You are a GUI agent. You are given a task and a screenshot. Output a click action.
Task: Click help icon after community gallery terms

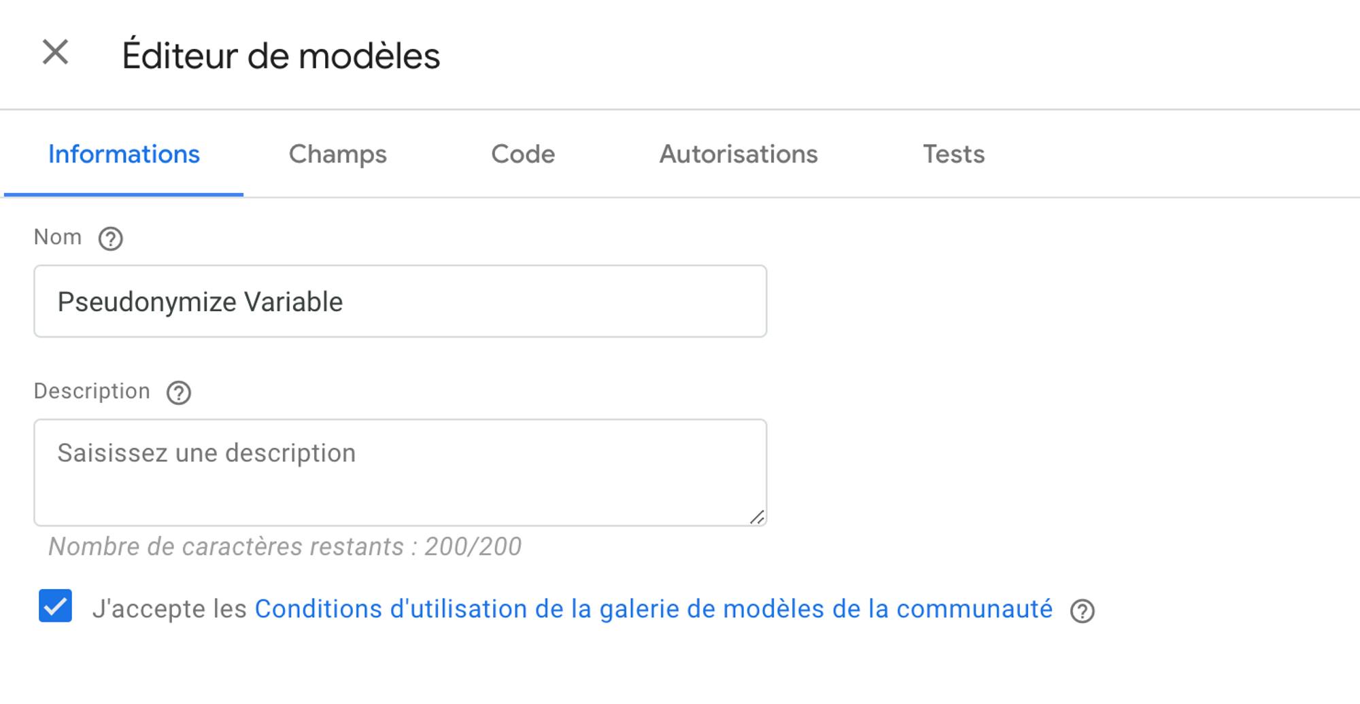(x=1082, y=611)
